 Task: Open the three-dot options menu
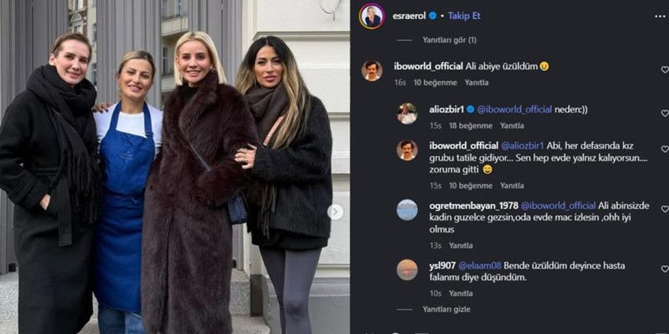click(660, 17)
